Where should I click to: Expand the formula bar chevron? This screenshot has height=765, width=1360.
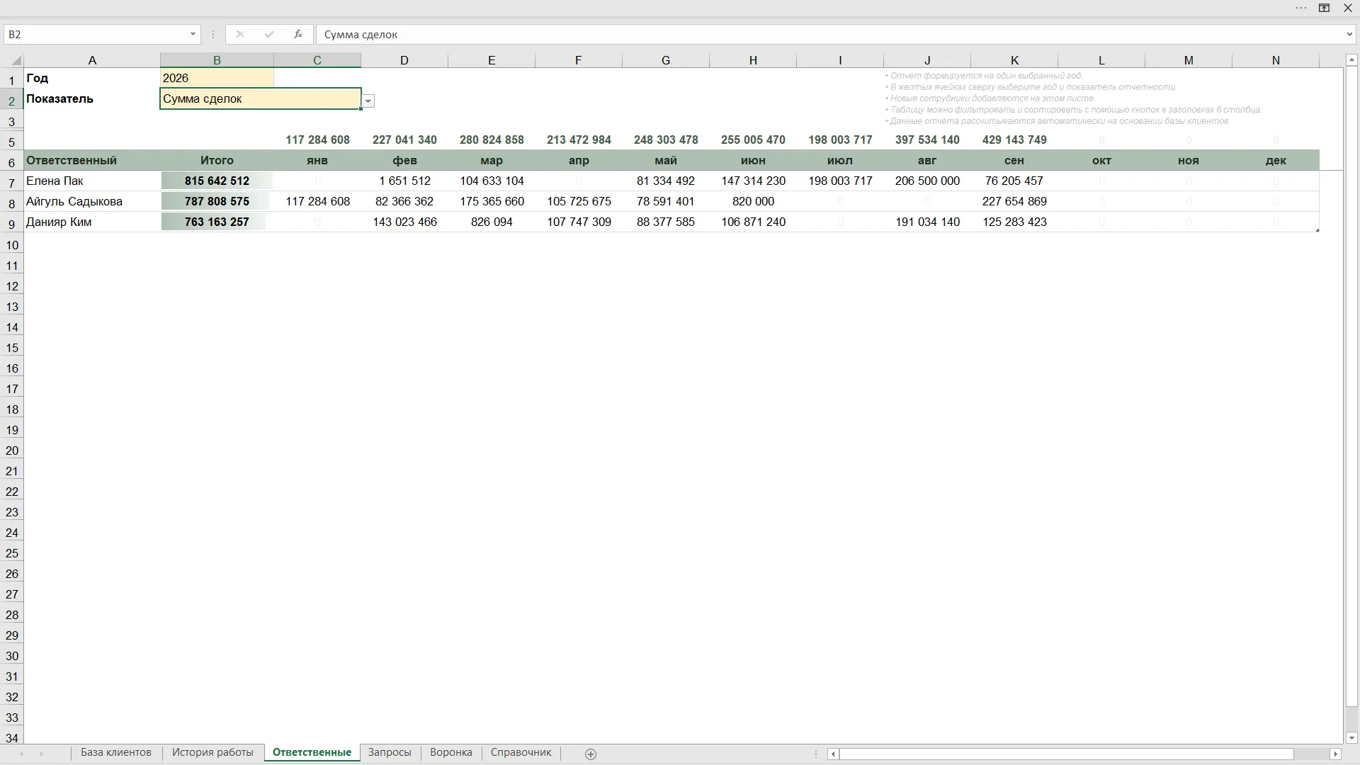point(1349,34)
